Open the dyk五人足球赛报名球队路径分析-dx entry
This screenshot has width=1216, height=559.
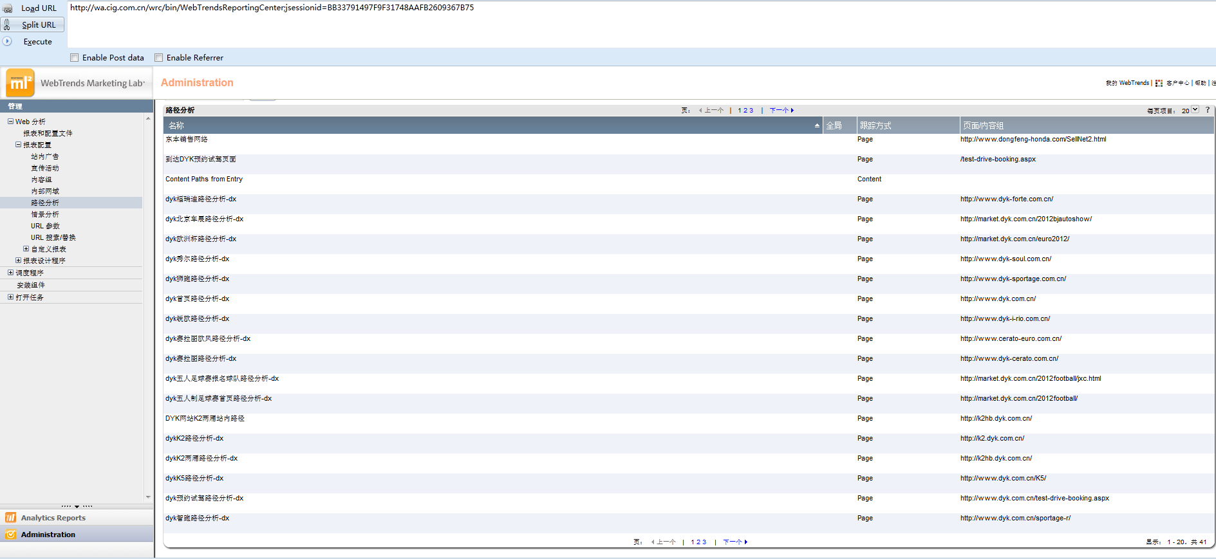(x=222, y=378)
